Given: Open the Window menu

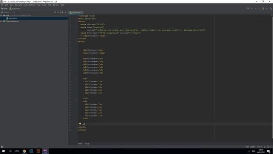Looking at the screenshot, I should [56, 5].
